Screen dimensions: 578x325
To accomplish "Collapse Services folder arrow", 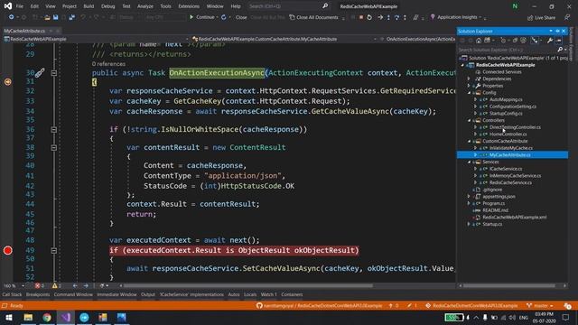I will pos(470,162).
